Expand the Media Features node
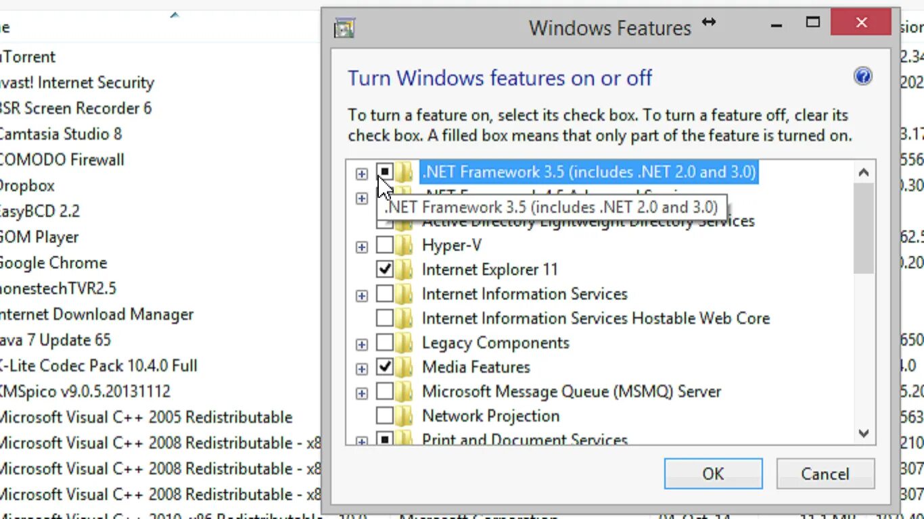Viewport: 924px width, 519px height. [362, 368]
